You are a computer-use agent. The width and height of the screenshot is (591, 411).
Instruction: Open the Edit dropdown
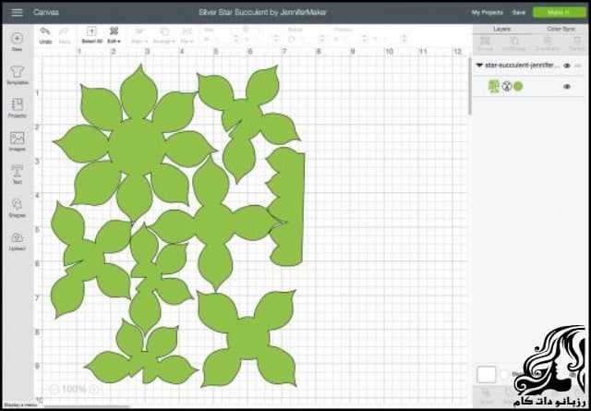[x=114, y=35]
